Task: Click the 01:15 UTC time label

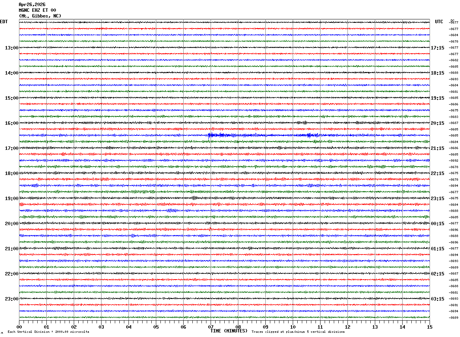Action: pyautogui.click(x=437, y=249)
